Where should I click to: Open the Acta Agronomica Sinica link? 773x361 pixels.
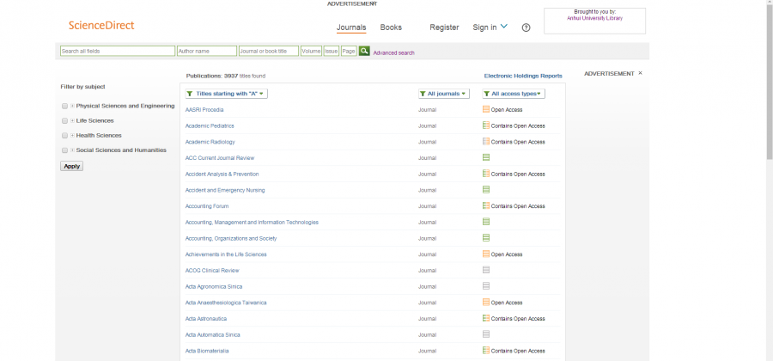214,286
